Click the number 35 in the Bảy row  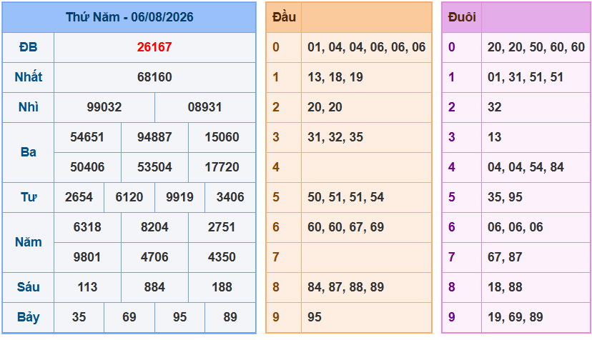point(79,317)
